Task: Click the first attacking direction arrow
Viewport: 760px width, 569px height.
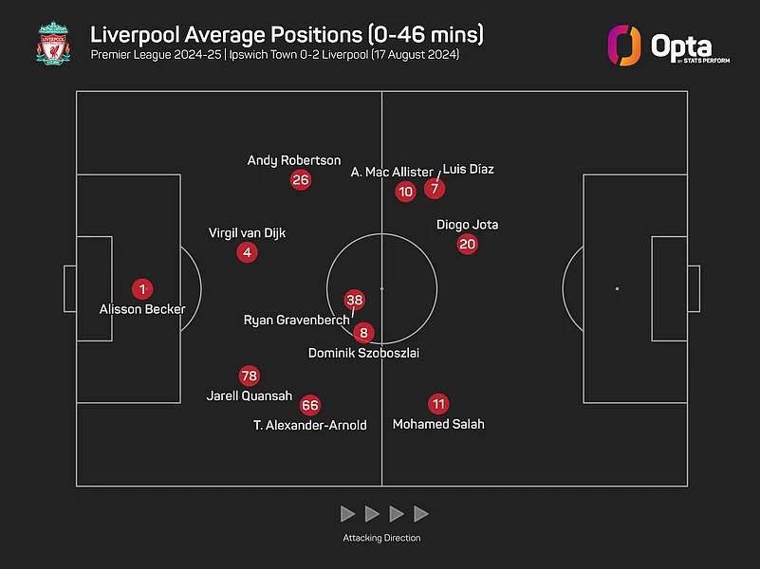Action: (x=348, y=514)
